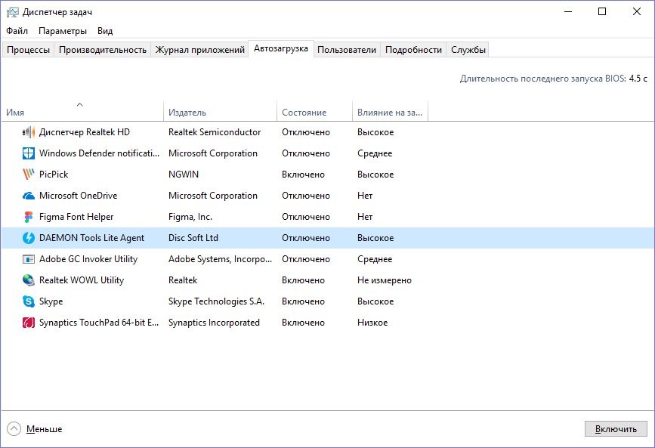Click the Figma Font Helper icon
This screenshot has width=655, height=448.
coord(29,217)
